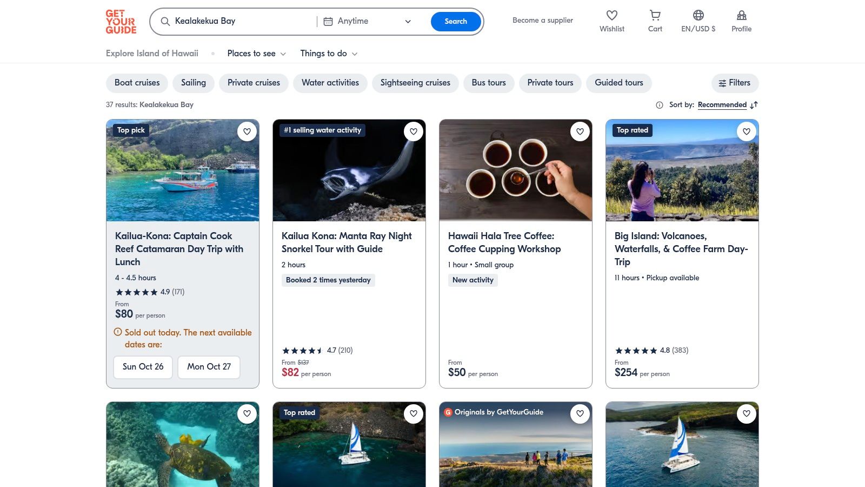865x487 pixels.
Task: Select the Boat cruises category chip
Action: (137, 83)
